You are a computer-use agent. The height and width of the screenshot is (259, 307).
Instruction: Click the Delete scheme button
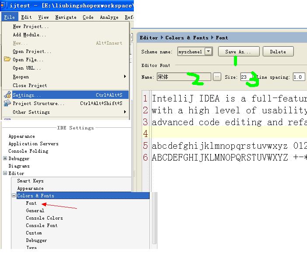[278, 52]
